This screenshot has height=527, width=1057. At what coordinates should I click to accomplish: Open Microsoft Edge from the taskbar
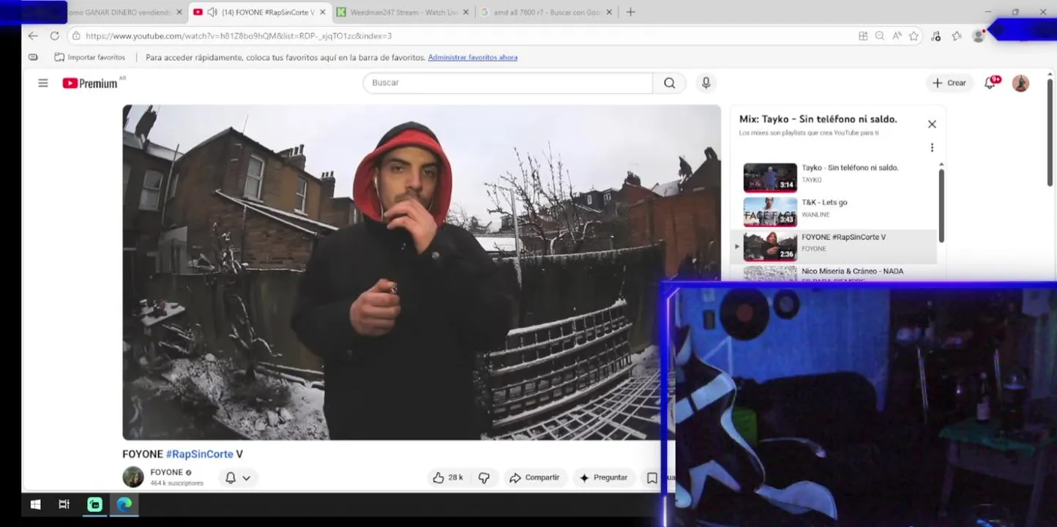(x=124, y=504)
